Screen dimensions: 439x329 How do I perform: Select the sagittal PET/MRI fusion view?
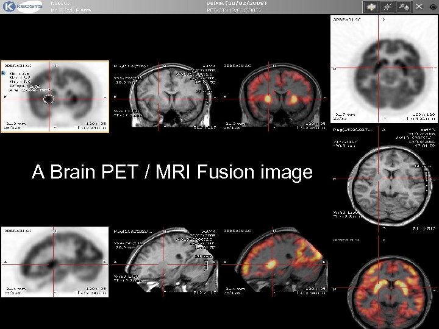pyautogui.click(x=274, y=262)
